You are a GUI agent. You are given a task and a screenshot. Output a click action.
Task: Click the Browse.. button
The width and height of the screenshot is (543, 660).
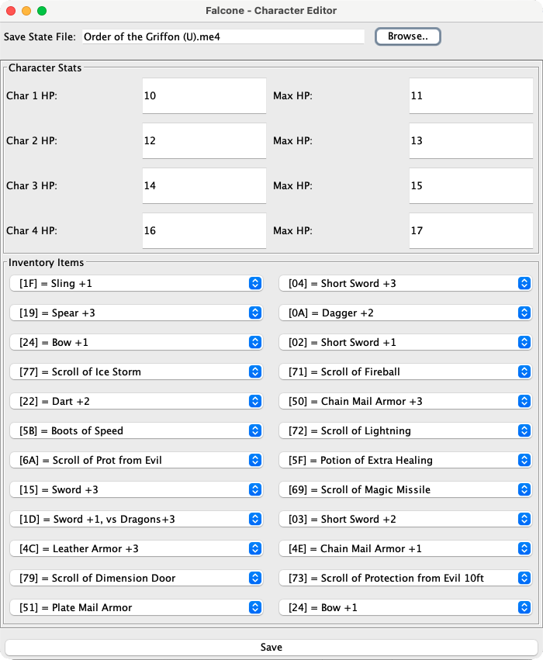click(x=407, y=36)
